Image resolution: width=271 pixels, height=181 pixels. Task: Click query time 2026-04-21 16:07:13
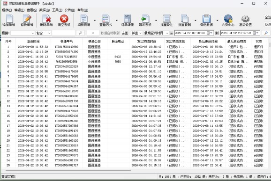[33, 57]
